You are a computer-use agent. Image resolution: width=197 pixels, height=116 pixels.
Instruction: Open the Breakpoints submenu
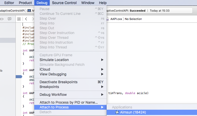pyautogui.click(x=49, y=87)
